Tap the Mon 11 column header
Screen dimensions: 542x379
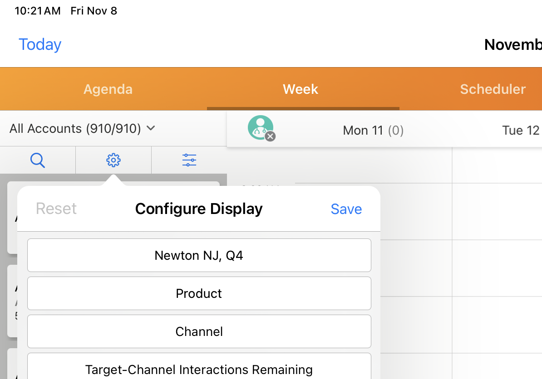(x=373, y=131)
